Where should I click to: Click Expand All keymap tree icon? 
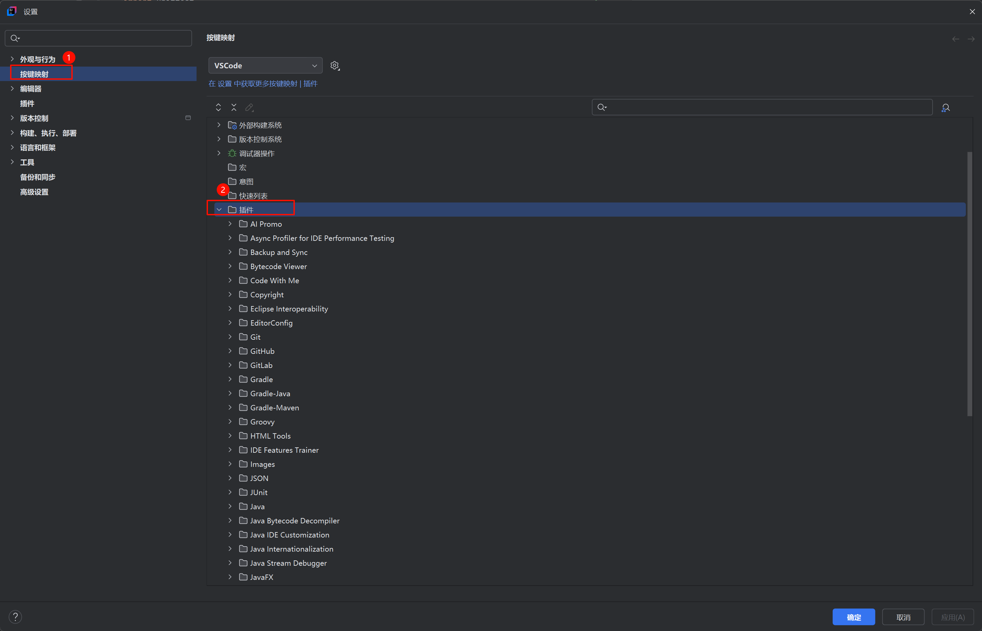click(x=218, y=107)
